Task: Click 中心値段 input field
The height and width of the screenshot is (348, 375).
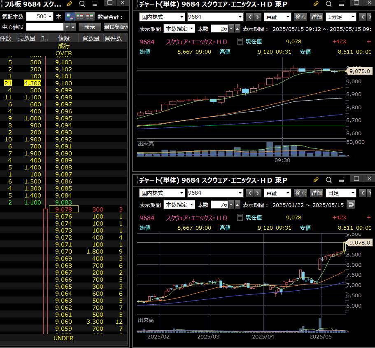Action: click(45, 27)
